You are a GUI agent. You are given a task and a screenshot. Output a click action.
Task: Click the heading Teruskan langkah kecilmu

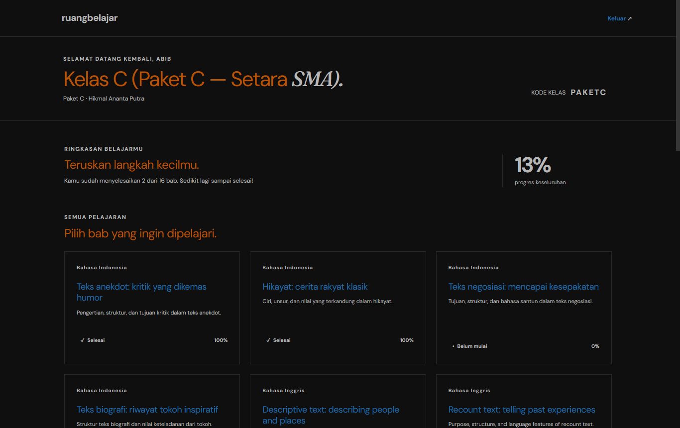[131, 165]
